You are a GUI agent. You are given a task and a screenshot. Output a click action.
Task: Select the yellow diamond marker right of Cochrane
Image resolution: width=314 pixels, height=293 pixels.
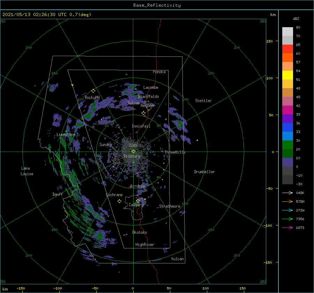click(x=119, y=201)
